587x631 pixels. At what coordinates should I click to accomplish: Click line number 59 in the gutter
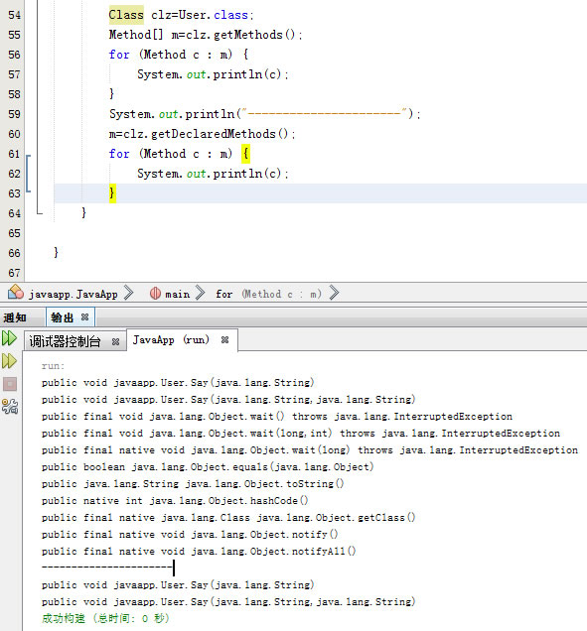click(14, 114)
